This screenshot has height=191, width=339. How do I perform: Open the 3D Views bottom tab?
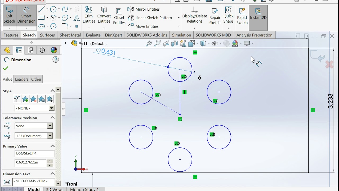(x=55, y=189)
